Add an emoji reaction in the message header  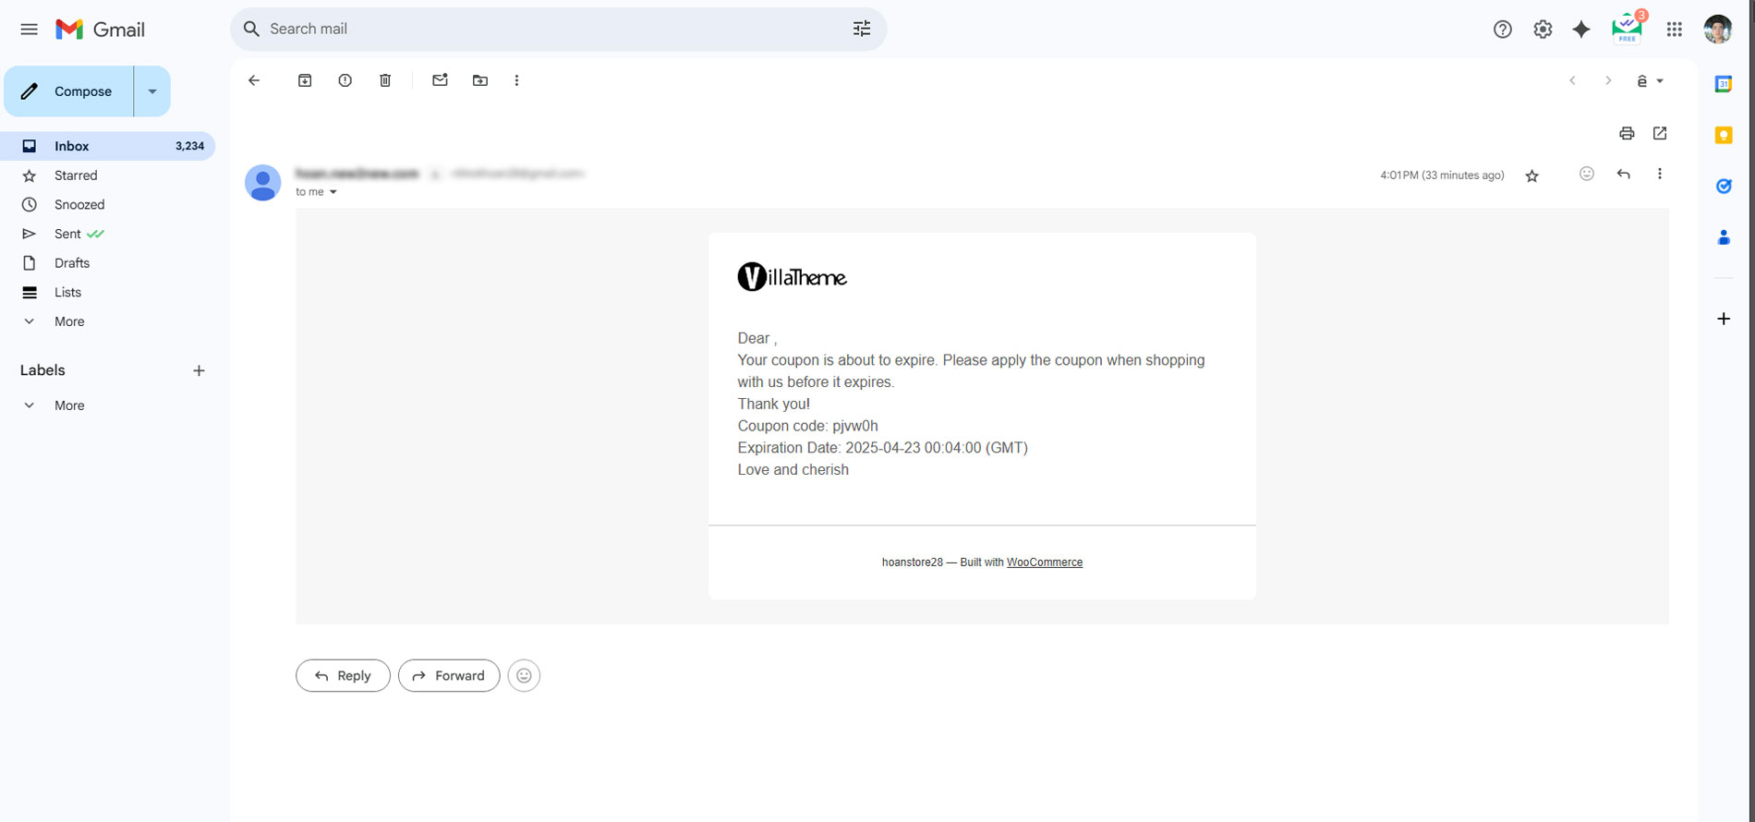coord(1587,174)
